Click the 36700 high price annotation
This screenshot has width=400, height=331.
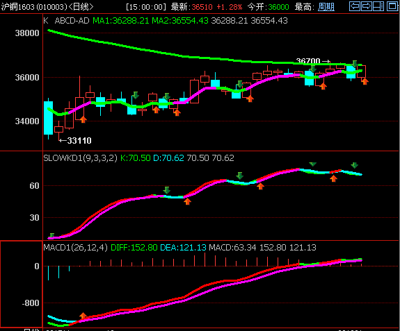308,61
